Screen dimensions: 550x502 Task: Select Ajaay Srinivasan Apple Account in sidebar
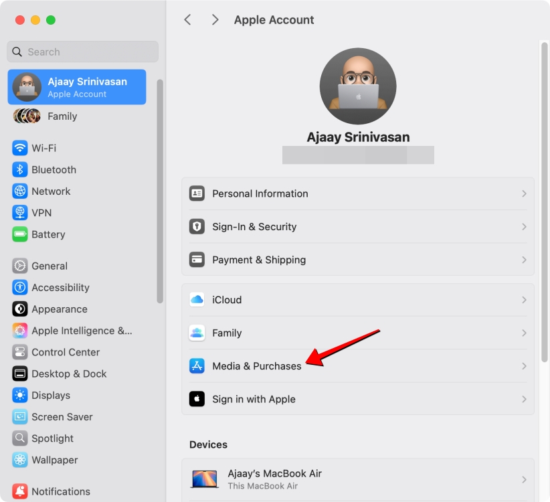click(77, 87)
